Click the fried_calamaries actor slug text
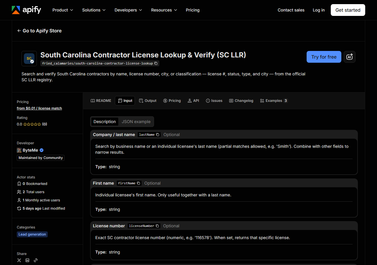Image resolution: width=377 pixels, height=265 pixels. point(97,63)
